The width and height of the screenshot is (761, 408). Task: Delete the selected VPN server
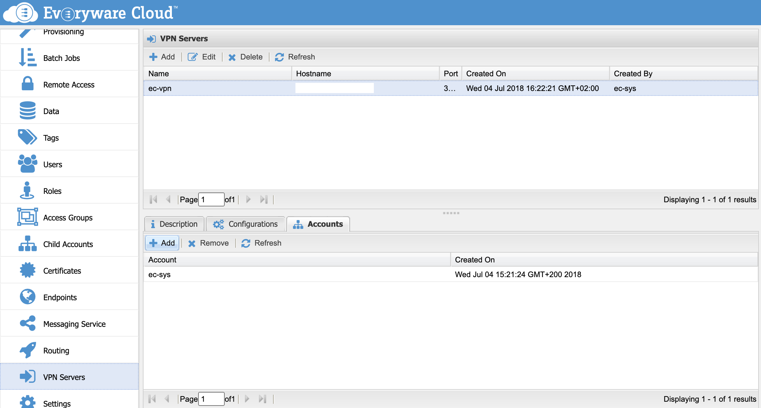click(245, 57)
